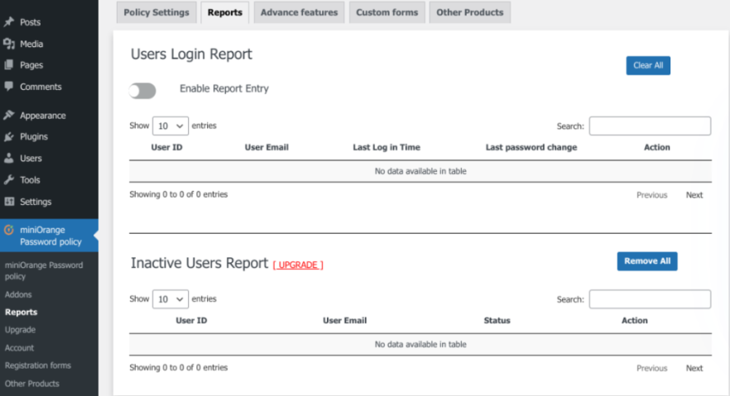Click the Media icon in sidebar
This screenshot has height=396, width=730.
(9, 44)
